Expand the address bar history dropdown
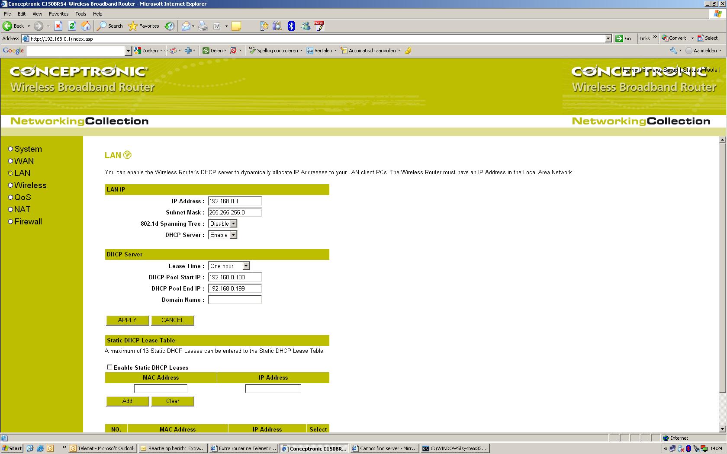 click(608, 38)
